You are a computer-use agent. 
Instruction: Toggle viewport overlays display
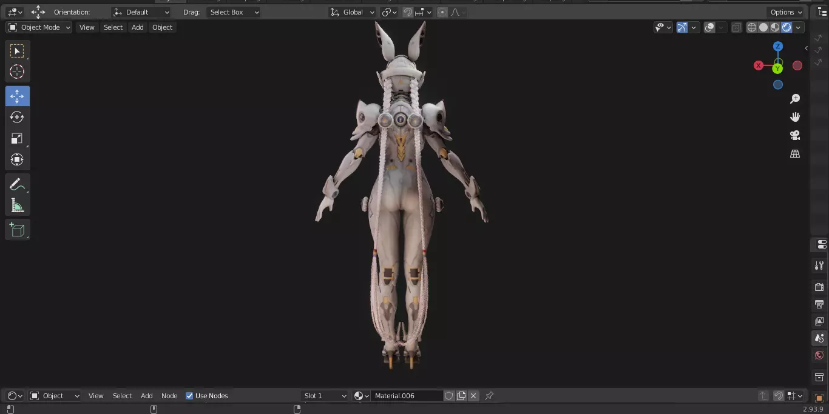point(709,27)
